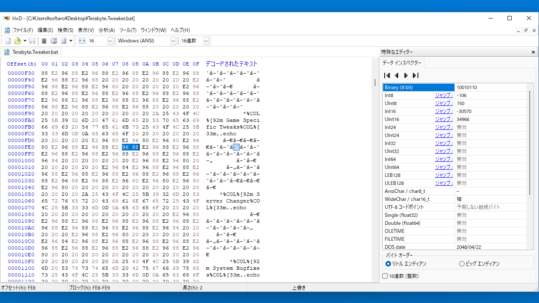Close the 特殊なエディター panel
539x303 pixels.
click(x=534, y=52)
